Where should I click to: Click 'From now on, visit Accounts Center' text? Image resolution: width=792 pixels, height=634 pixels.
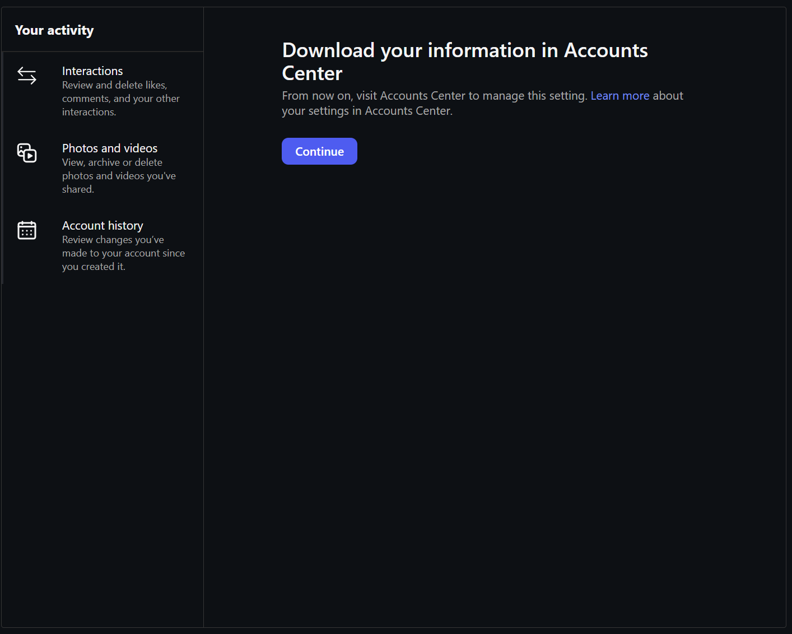[x=482, y=103]
